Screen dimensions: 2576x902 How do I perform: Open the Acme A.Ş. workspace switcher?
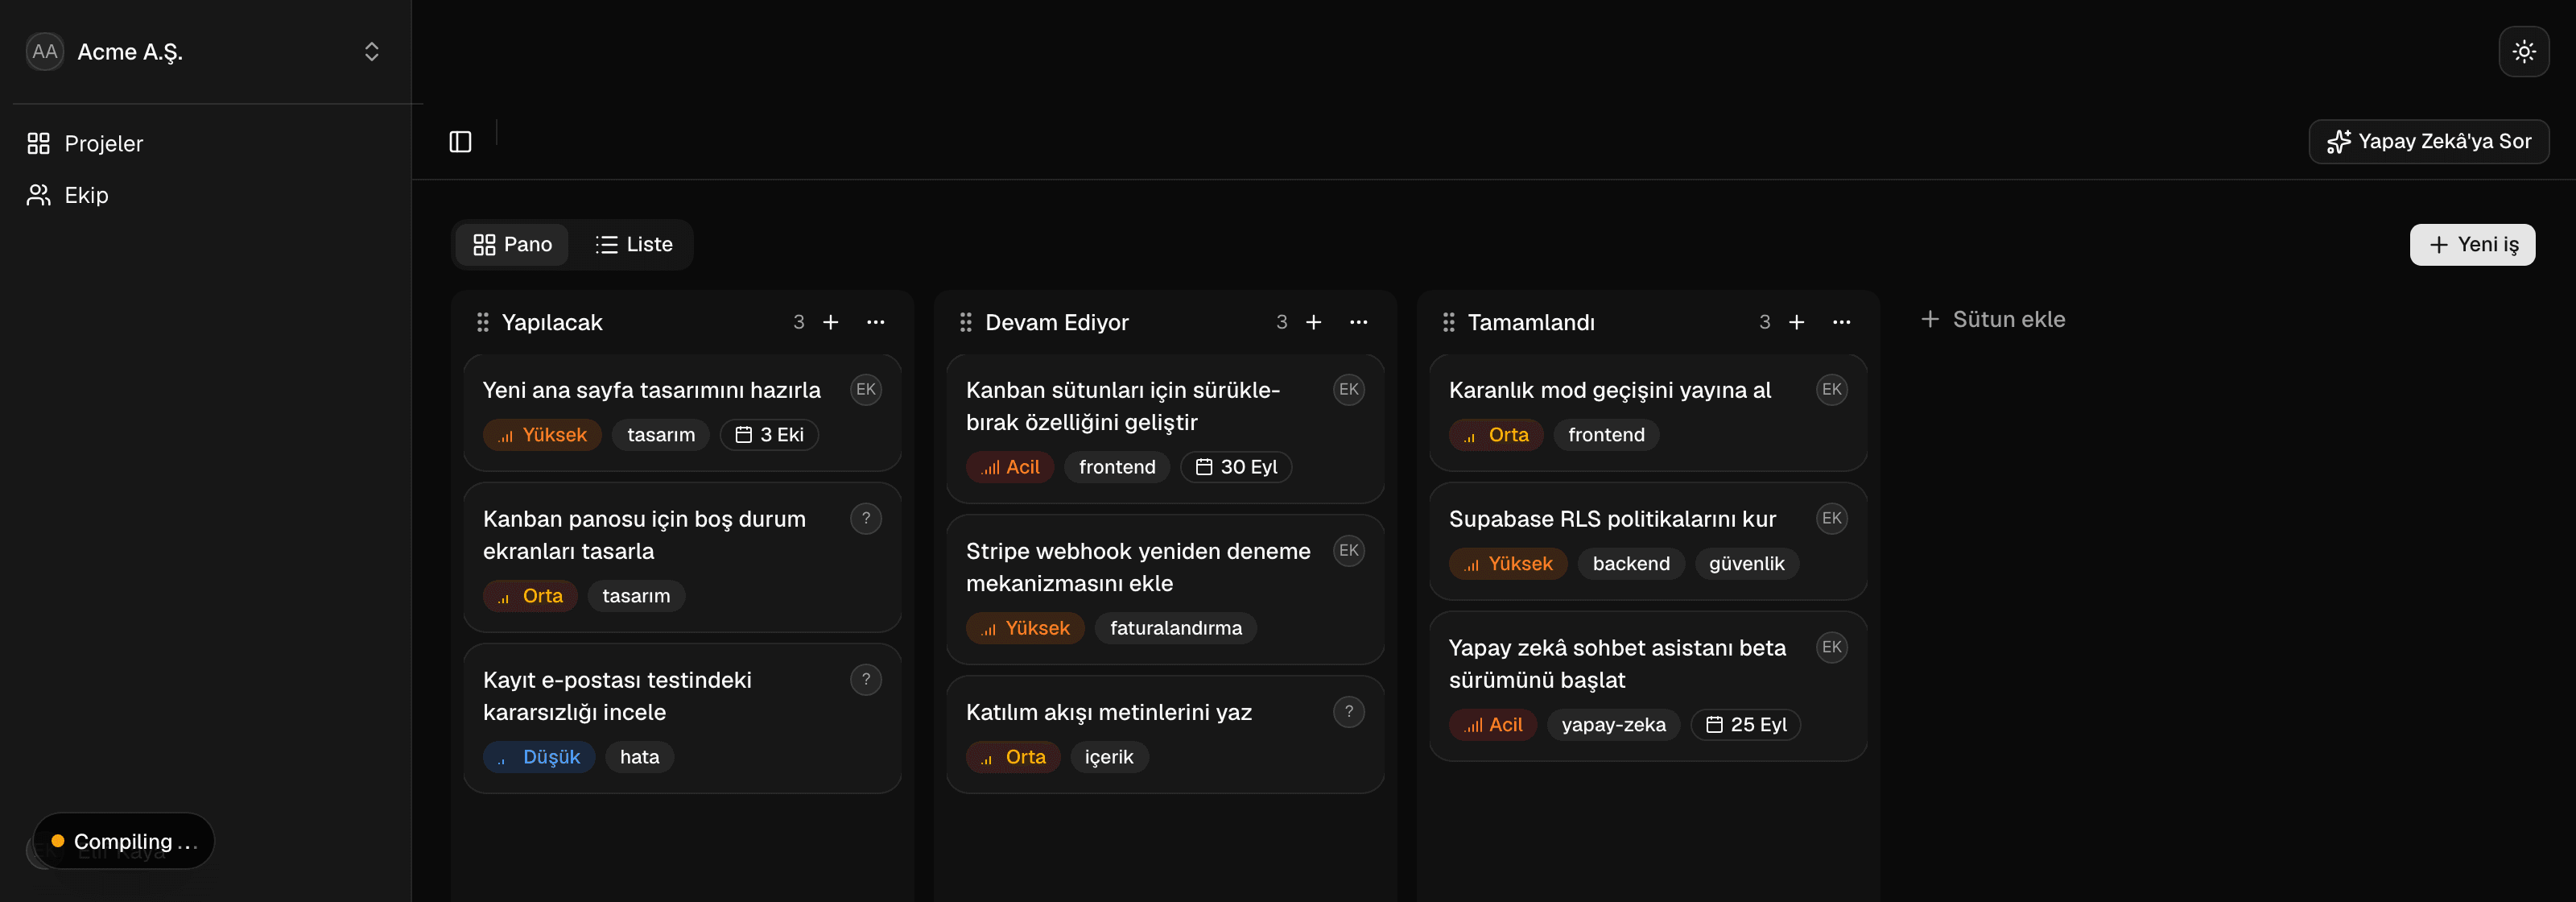(x=205, y=51)
